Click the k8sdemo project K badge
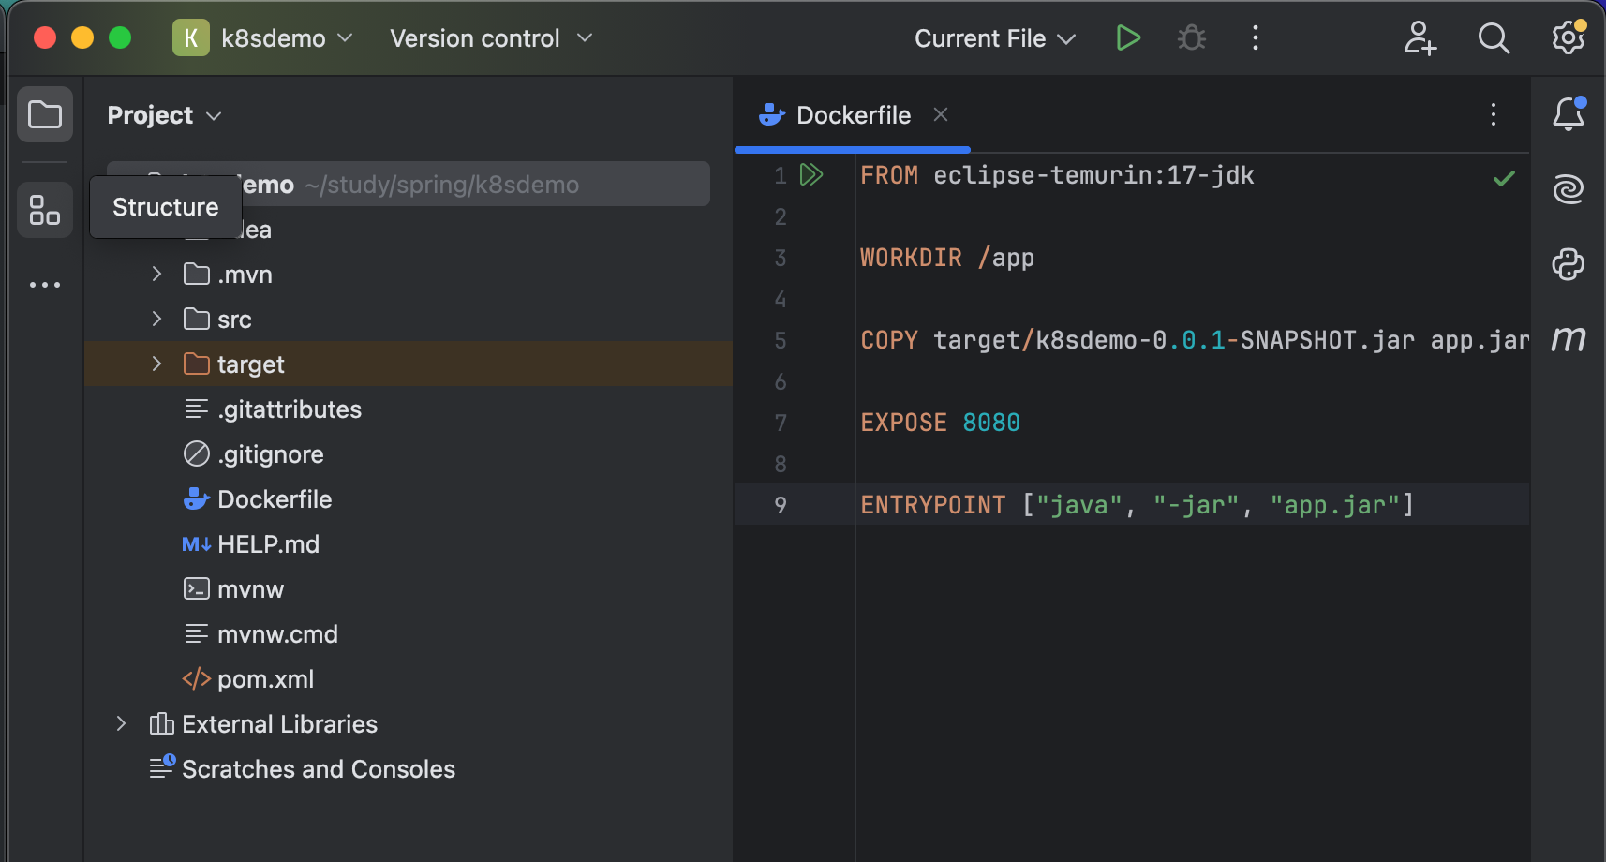Viewport: 1606px width, 862px height. point(191,38)
